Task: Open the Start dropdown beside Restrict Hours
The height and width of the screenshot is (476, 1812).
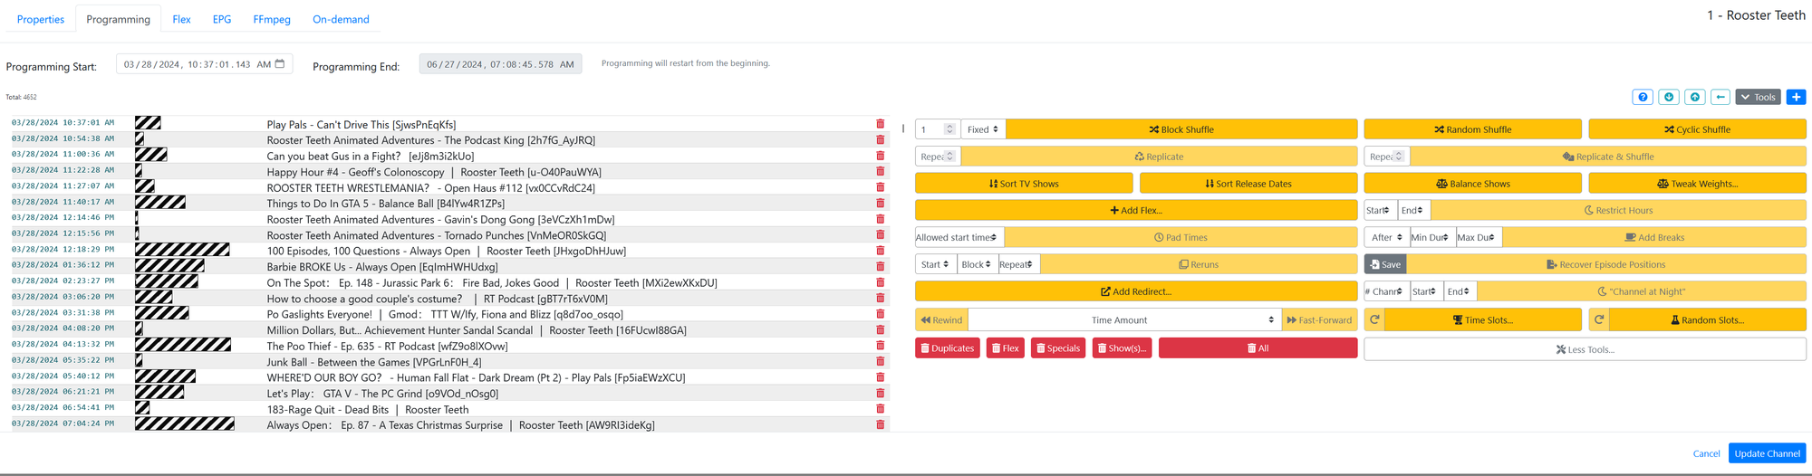Action: (x=1381, y=210)
